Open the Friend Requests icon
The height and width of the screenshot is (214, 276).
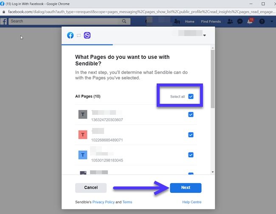tap(230, 22)
